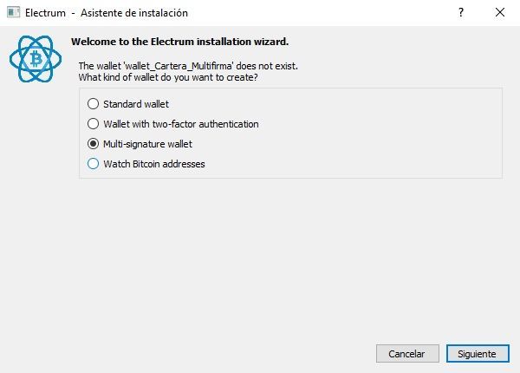This screenshot has height=373, width=520.
Task: Click the 'Welcome to the Electrum' heading
Action: 179,42
